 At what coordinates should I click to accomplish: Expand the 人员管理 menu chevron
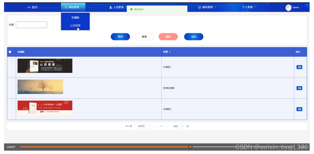[x=126, y=7]
